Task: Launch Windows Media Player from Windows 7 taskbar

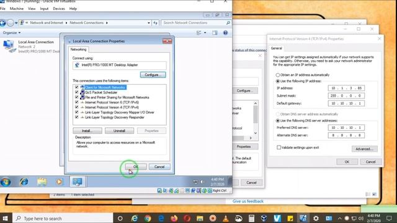Action: pos(60,181)
